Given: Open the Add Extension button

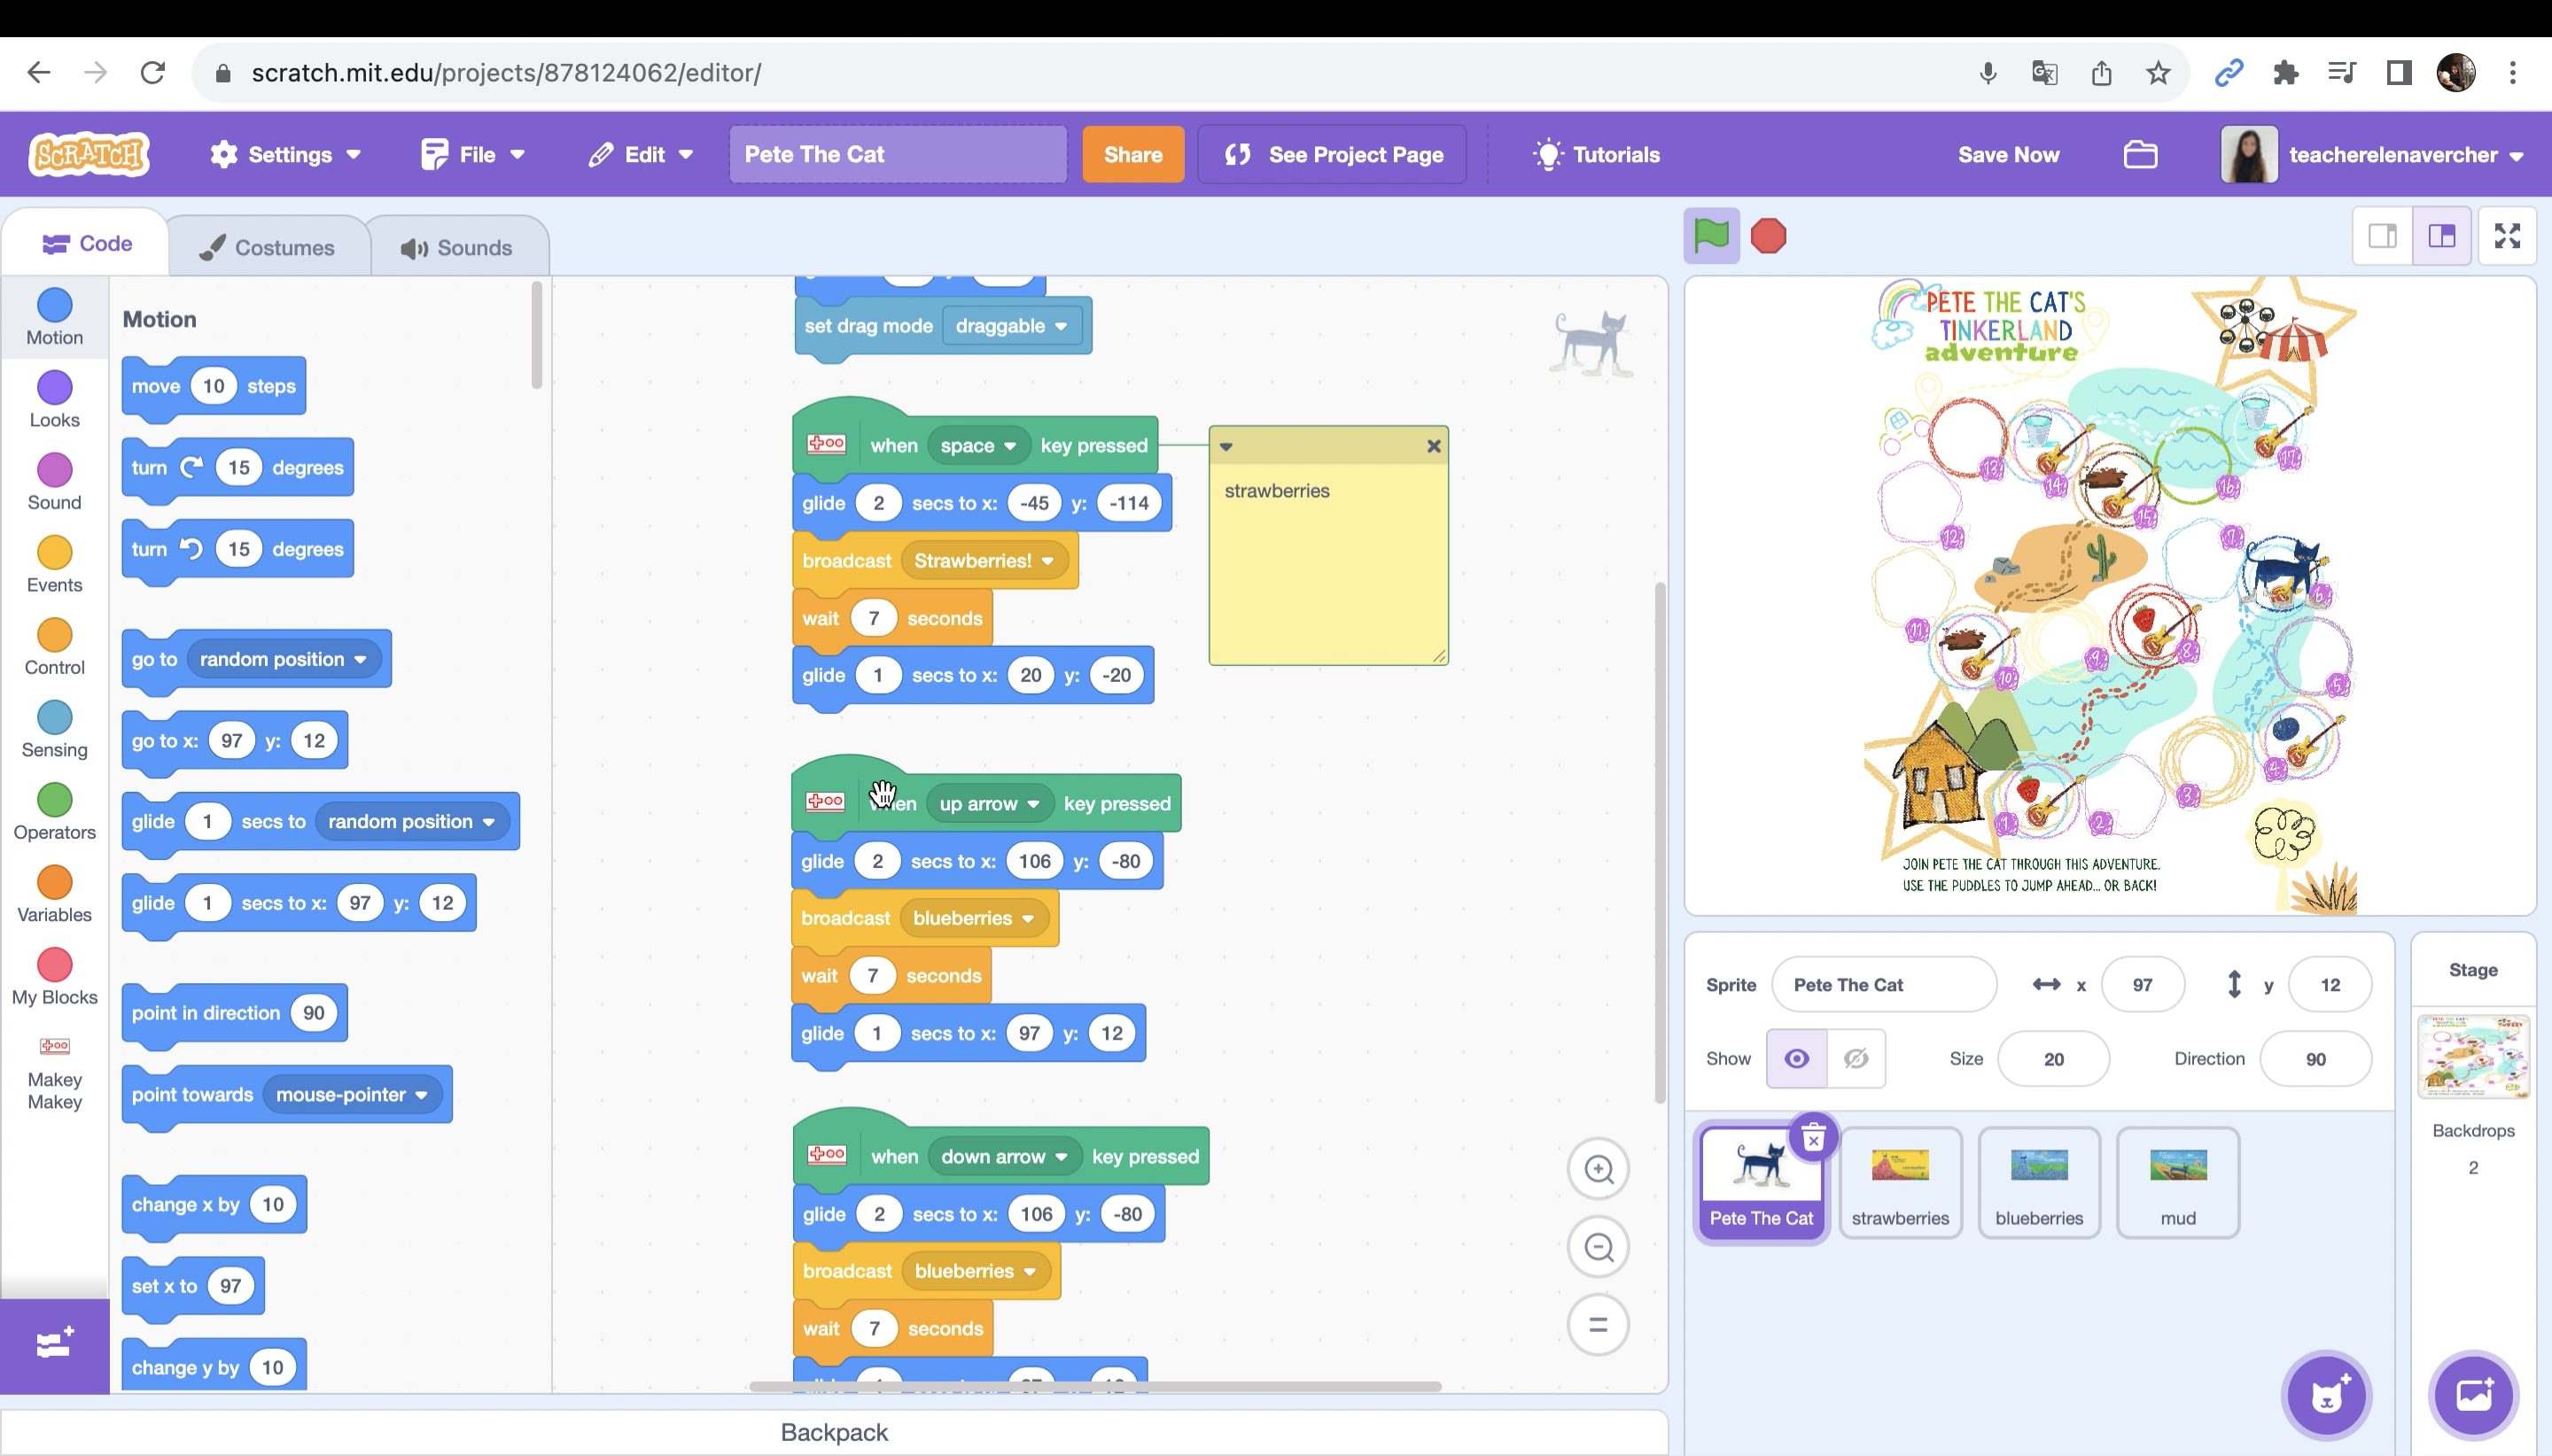Looking at the screenshot, I should pos(55,1345).
